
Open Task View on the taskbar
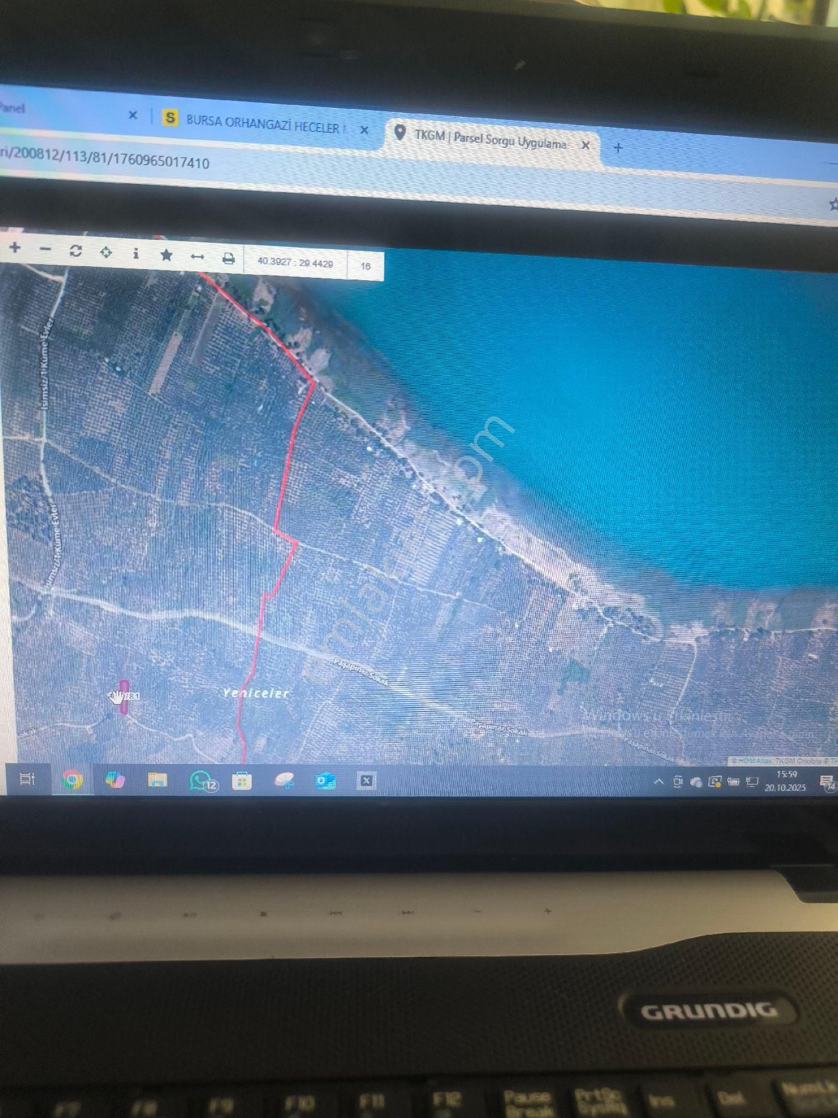(x=27, y=779)
